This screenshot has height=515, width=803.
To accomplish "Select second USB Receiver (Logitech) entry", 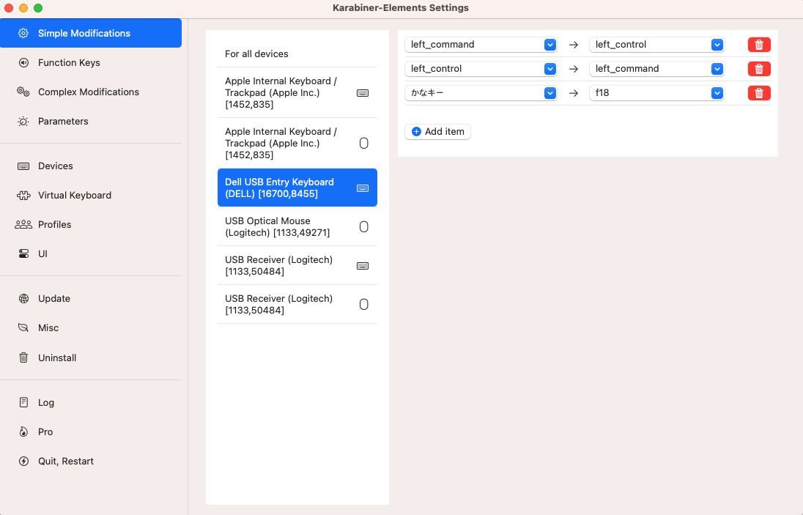I will pyautogui.click(x=297, y=305).
